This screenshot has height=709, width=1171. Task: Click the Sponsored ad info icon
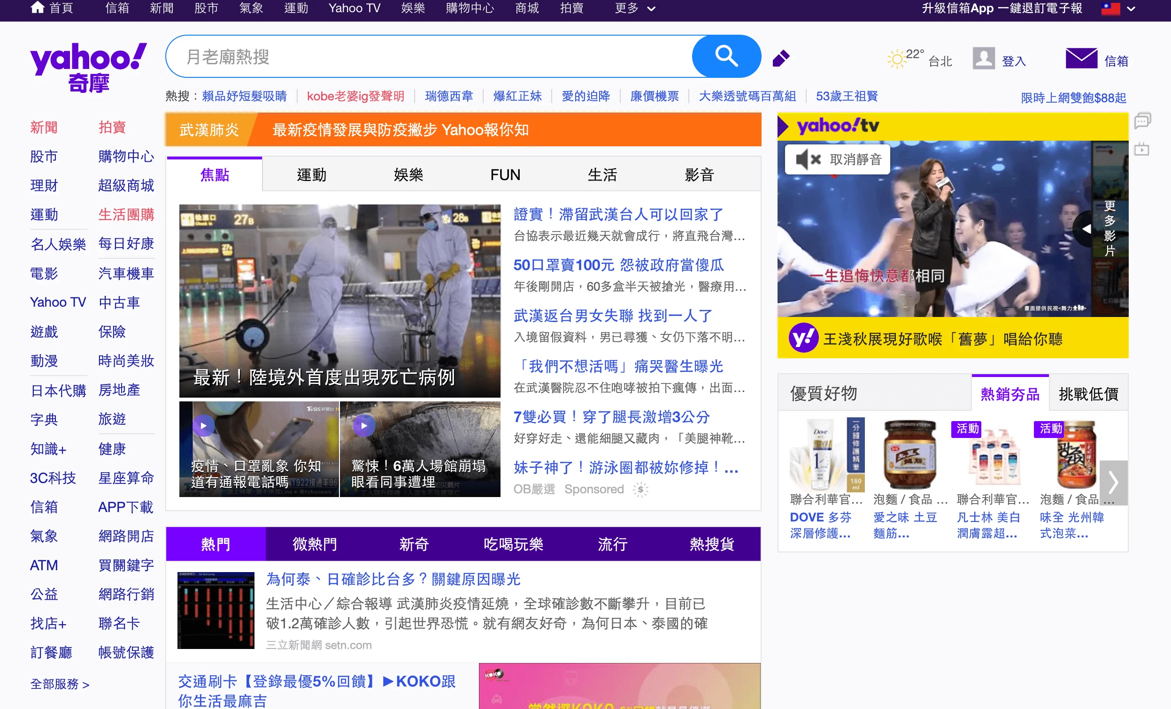click(x=640, y=489)
